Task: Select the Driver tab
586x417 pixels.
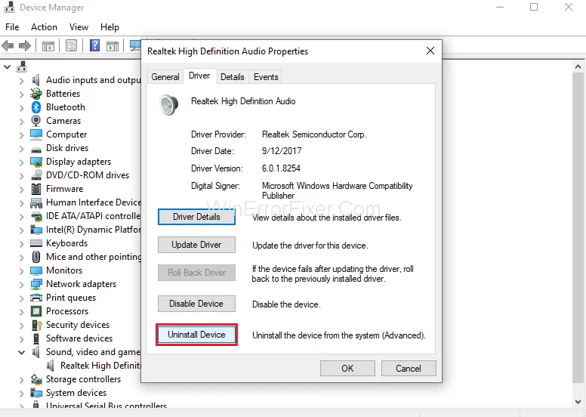Action: pyautogui.click(x=199, y=76)
